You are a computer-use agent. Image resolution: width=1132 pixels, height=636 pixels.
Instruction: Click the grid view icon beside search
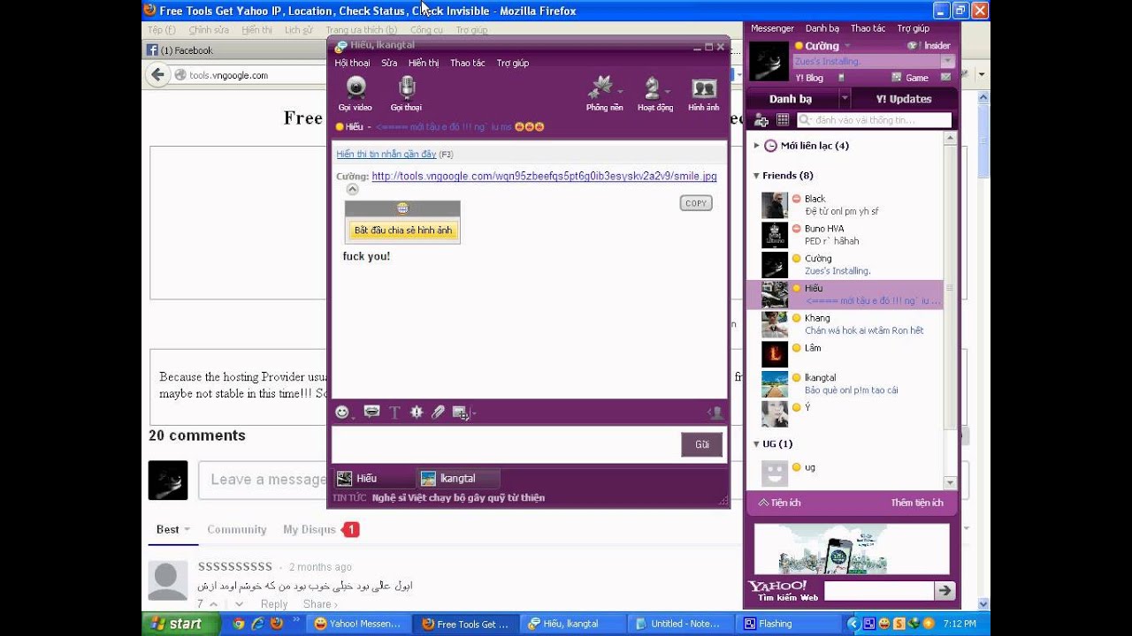click(x=783, y=120)
